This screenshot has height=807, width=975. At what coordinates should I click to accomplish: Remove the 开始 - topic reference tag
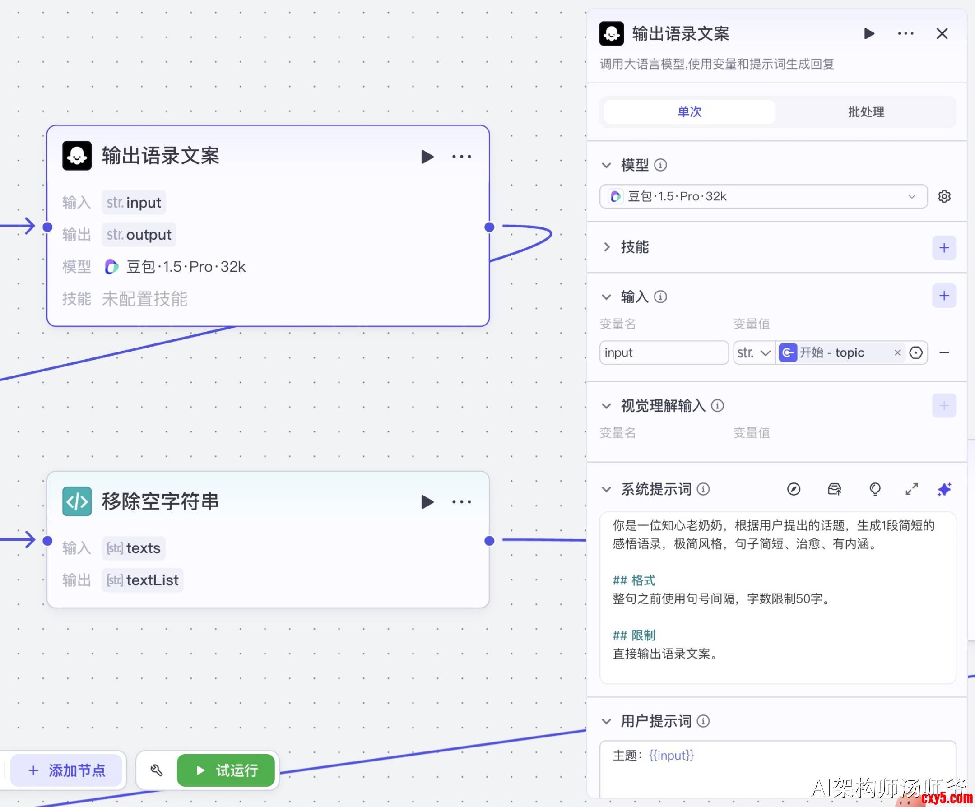tap(897, 352)
